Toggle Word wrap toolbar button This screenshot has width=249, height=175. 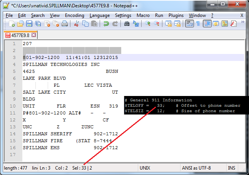[x=189, y=24]
